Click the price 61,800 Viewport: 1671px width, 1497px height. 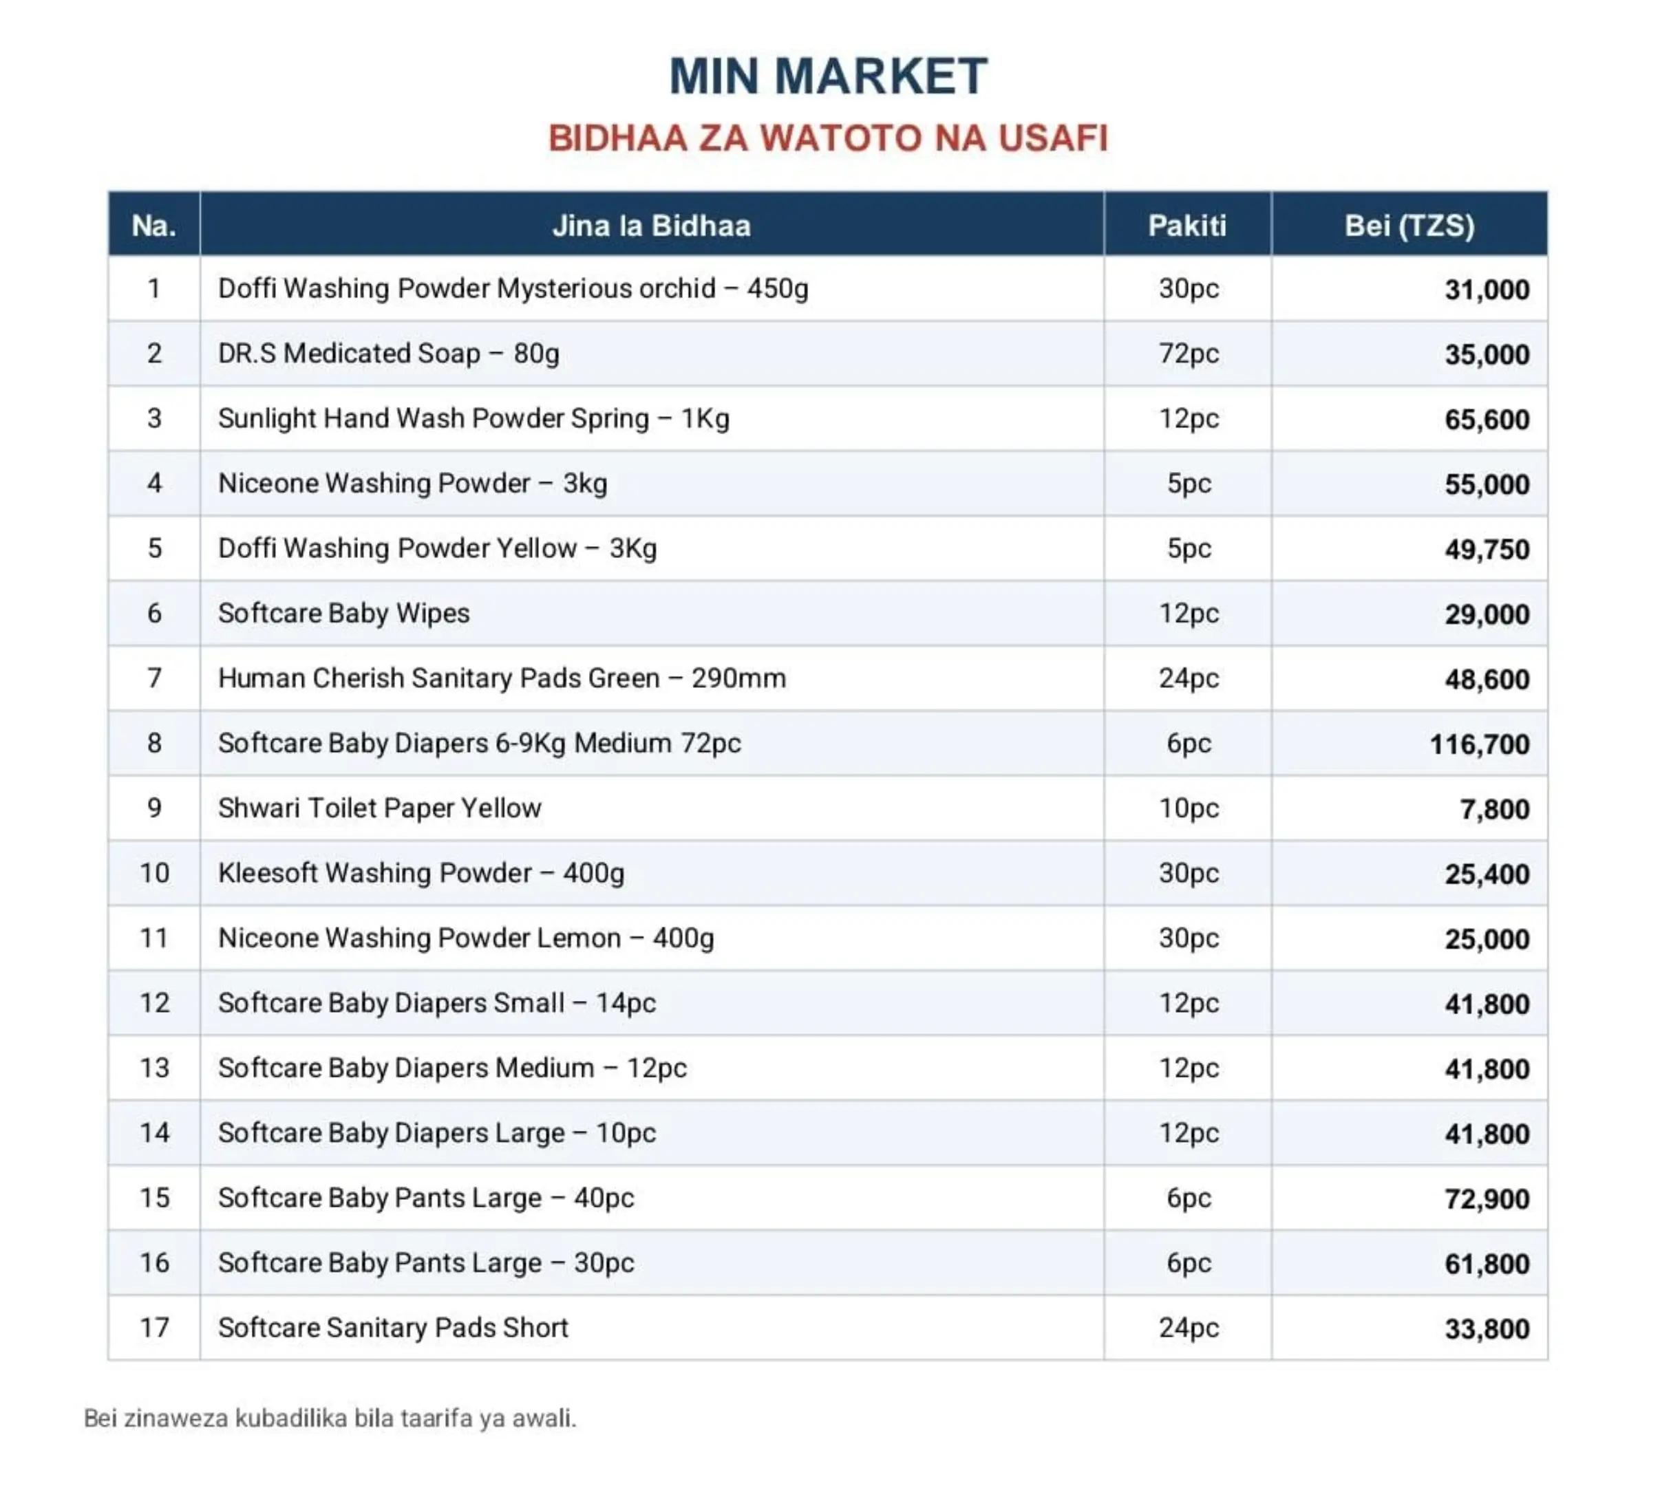[1487, 1264]
